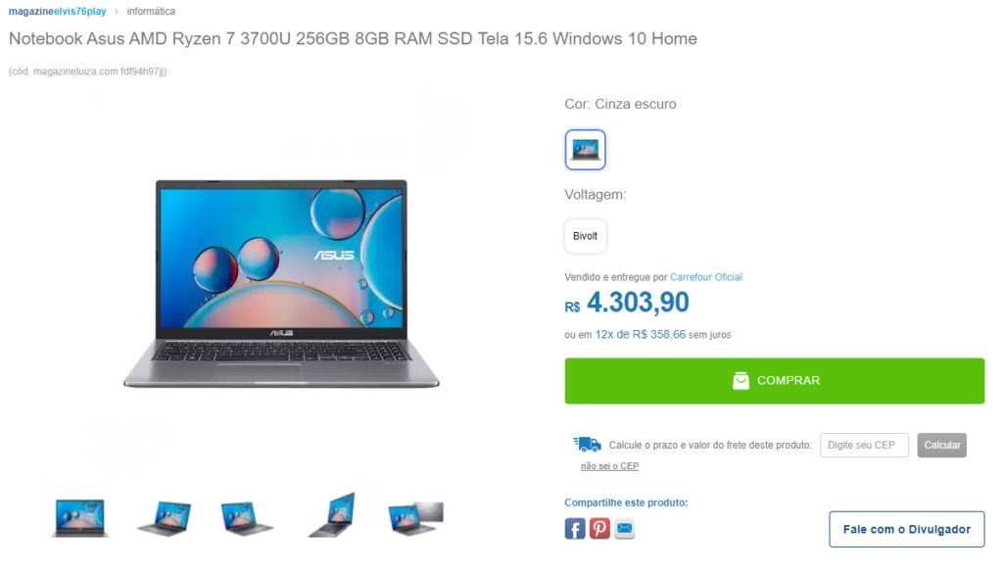Image resolution: width=1003 pixels, height=572 pixels.
Task: Open Carrefour Oficial seller link
Action: [706, 277]
